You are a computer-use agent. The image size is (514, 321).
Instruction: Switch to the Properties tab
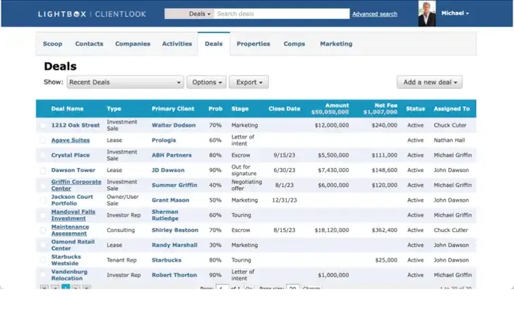253,44
